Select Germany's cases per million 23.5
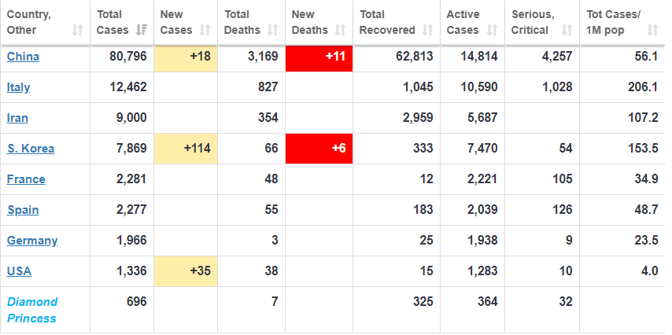Viewport: 672px width, 335px height. [646, 241]
